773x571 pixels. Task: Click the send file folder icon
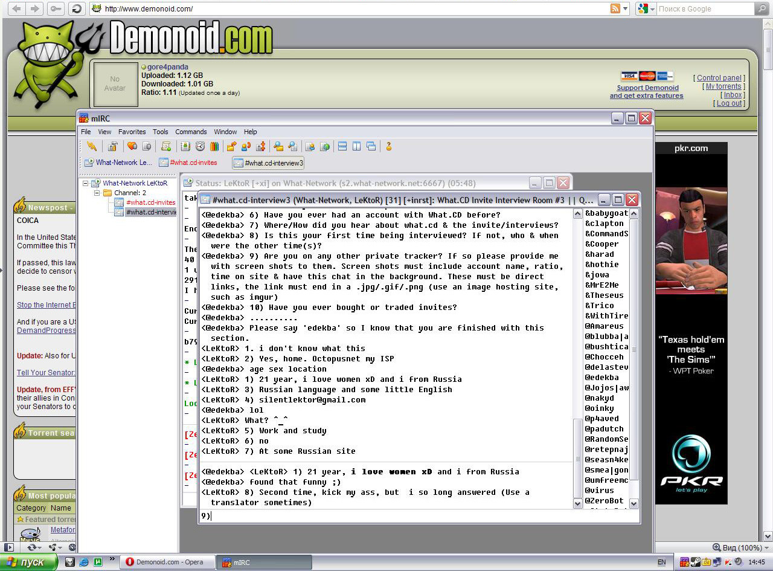pos(231,146)
